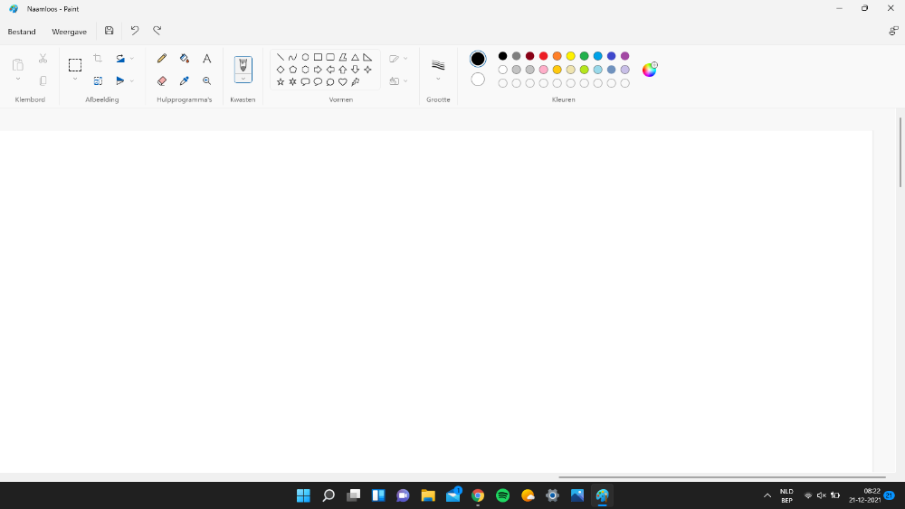Open Spotify from the taskbar
The image size is (905, 509).
coord(503,495)
